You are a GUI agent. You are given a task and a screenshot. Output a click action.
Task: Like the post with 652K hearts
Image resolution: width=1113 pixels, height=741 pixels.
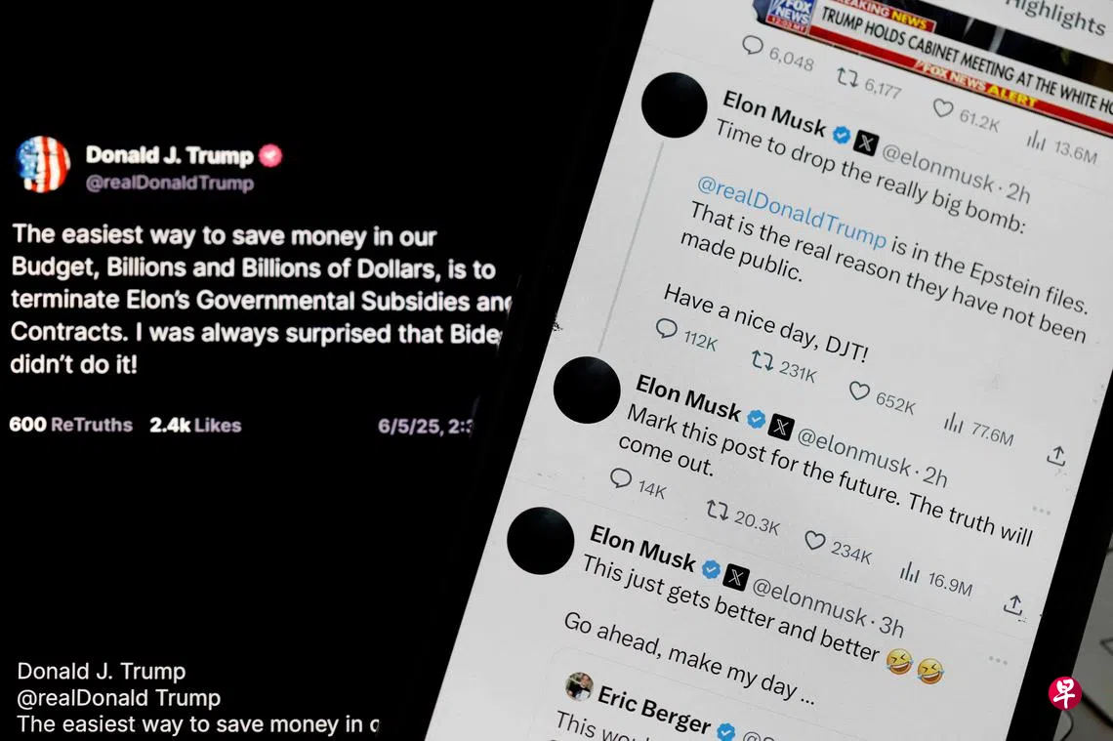(859, 391)
